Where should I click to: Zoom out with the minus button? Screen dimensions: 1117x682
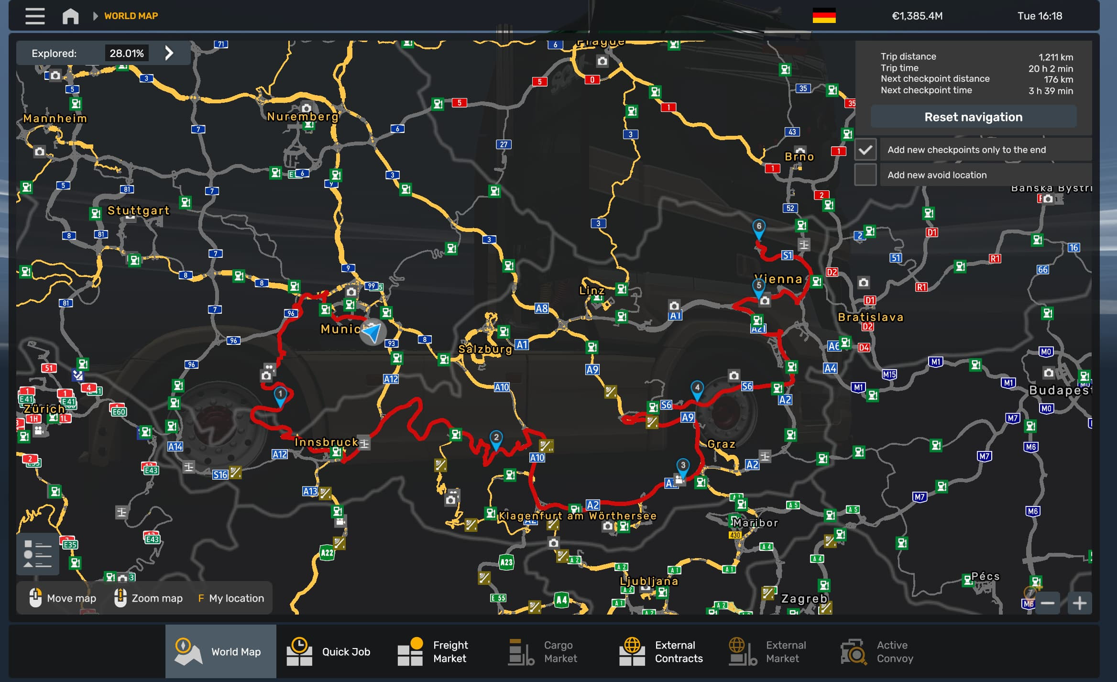(1047, 603)
